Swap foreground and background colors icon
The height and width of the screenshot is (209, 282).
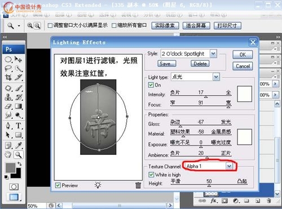click(19, 164)
